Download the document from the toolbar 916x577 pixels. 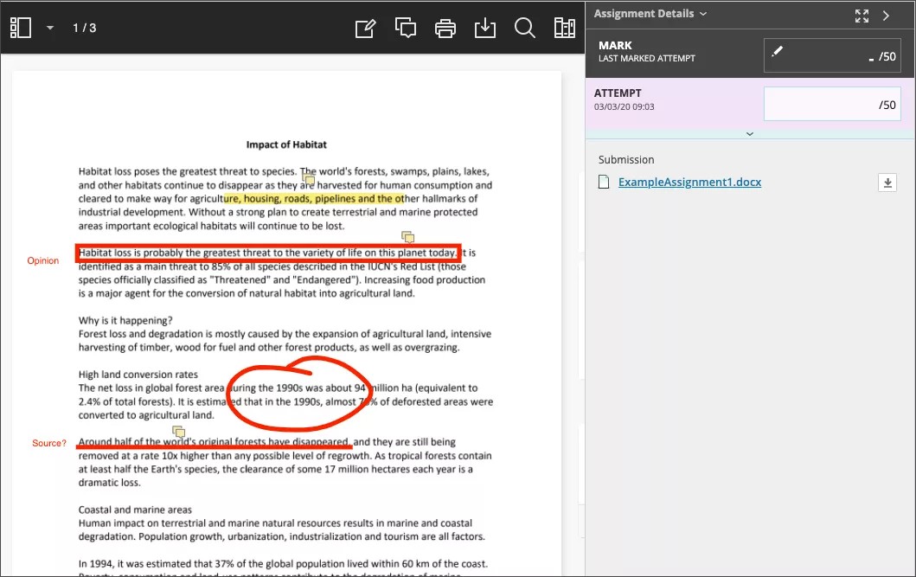click(x=485, y=28)
